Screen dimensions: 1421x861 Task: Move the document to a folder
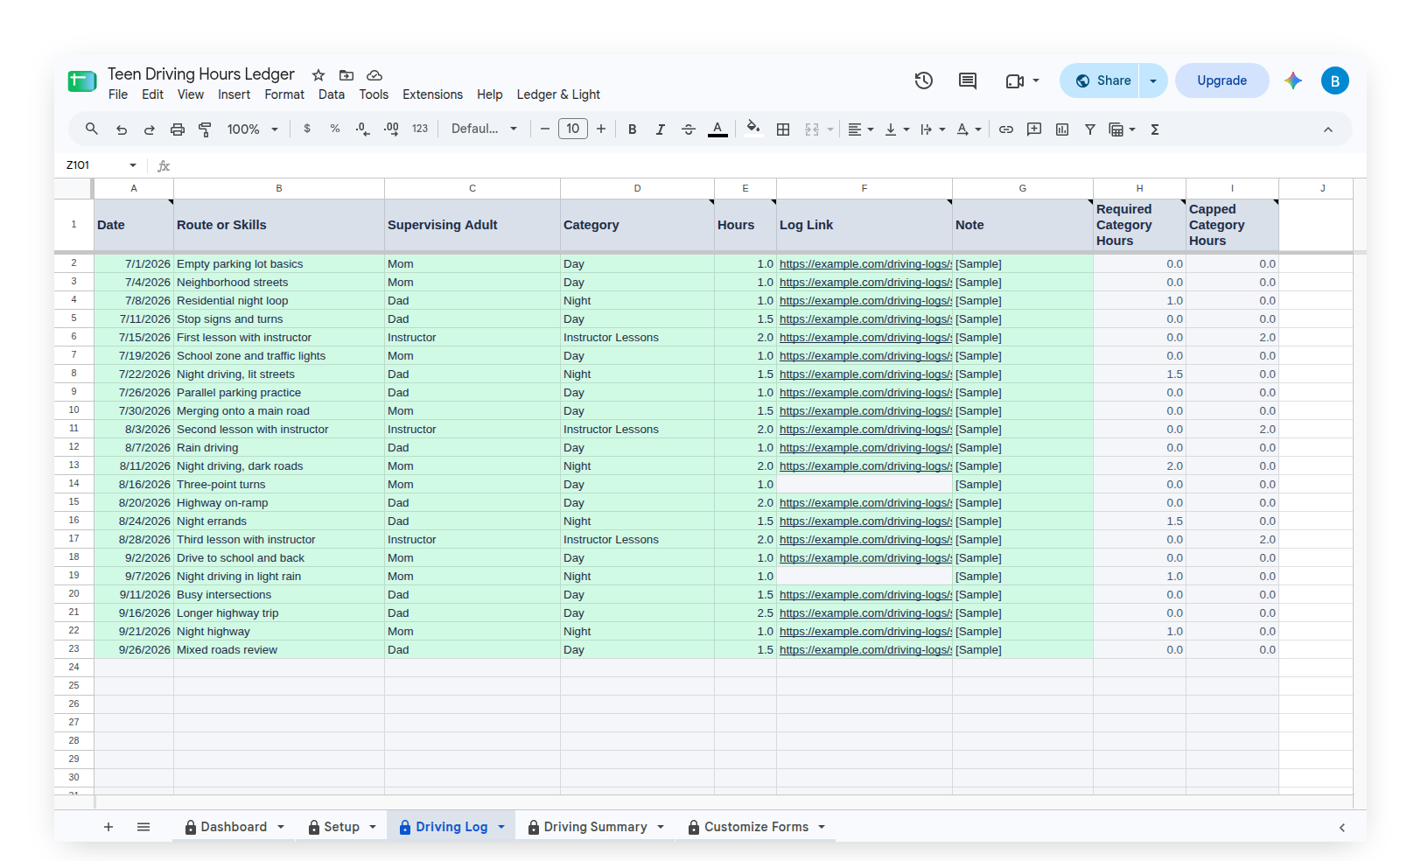coord(346,75)
